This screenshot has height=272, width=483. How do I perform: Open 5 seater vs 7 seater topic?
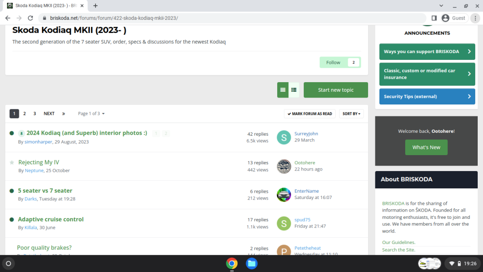pos(45,191)
